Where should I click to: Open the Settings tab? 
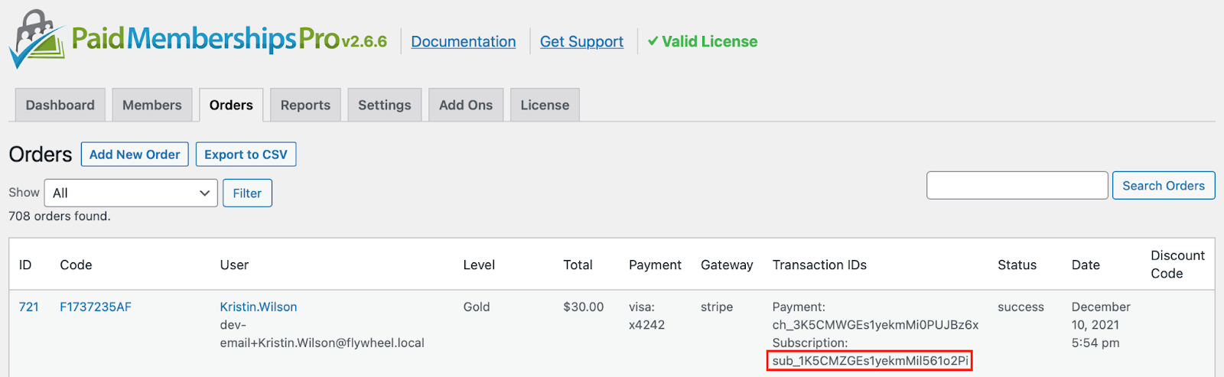tap(385, 105)
